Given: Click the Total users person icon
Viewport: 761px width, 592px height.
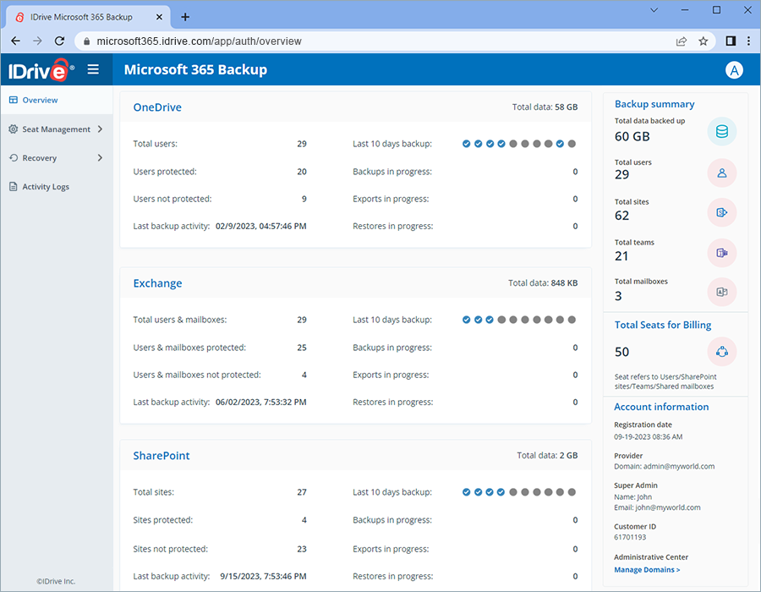Looking at the screenshot, I should [x=722, y=173].
